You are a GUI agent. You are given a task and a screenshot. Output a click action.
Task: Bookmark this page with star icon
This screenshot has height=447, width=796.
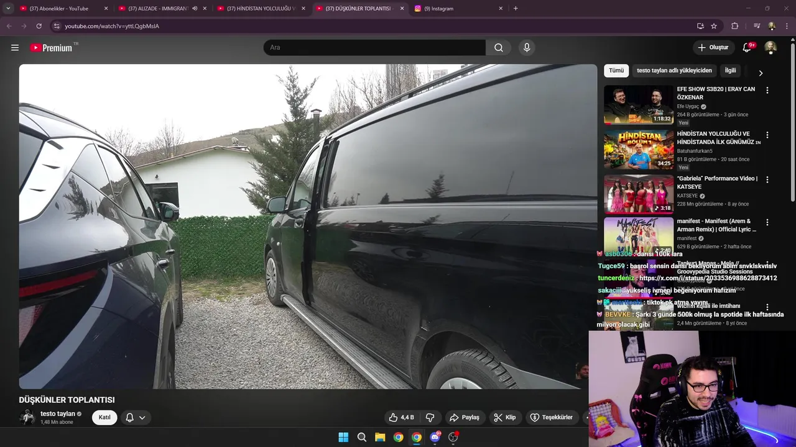pos(714,26)
